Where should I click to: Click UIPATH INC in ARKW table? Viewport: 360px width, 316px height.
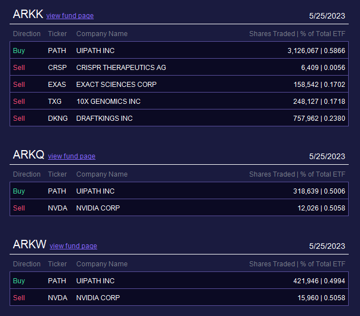pyautogui.click(x=96, y=280)
